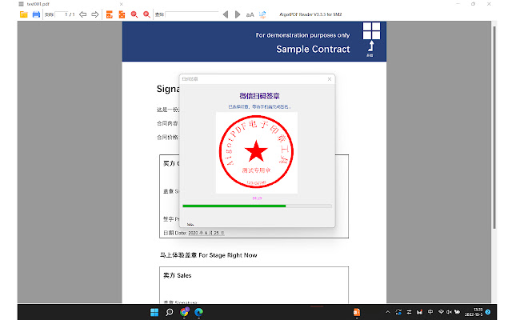Select the Sample Contract title text
The height and width of the screenshot is (320, 512).
[313, 49]
